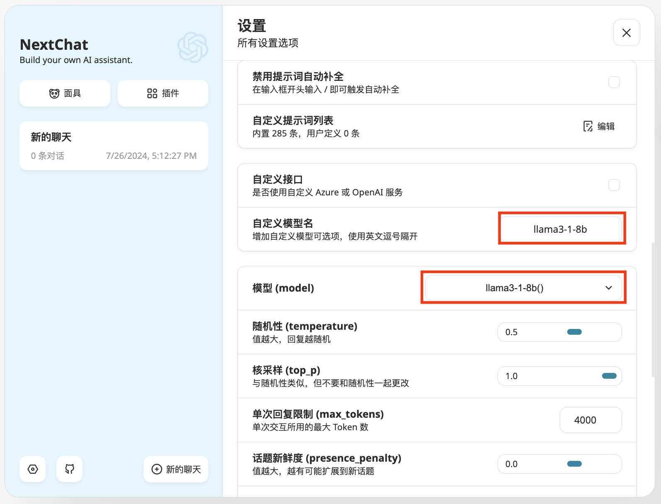The height and width of the screenshot is (504, 661).
Task: Click '增加自定义模型可选项，使用英文逗号隔开' text
Action: tap(335, 236)
